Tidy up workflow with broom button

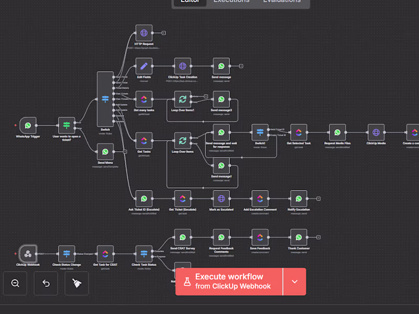(x=76, y=283)
